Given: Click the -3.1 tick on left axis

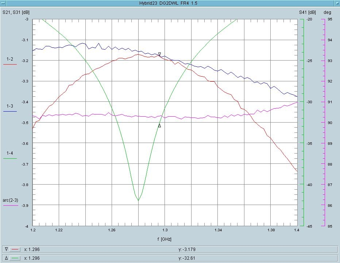Looking at the screenshot, I should click(x=25, y=40).
